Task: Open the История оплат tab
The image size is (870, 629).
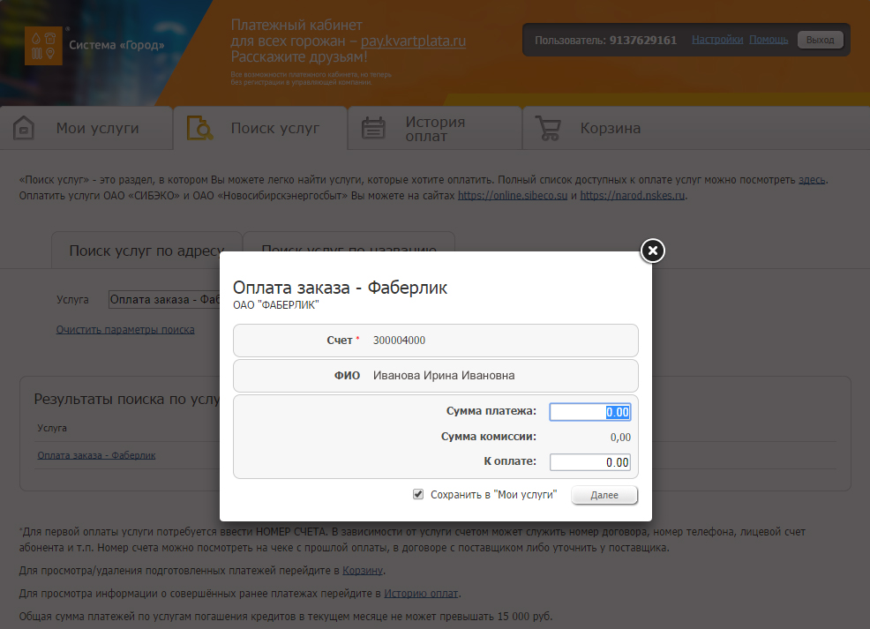Action: pyautogui.click(x=435, y=128)
